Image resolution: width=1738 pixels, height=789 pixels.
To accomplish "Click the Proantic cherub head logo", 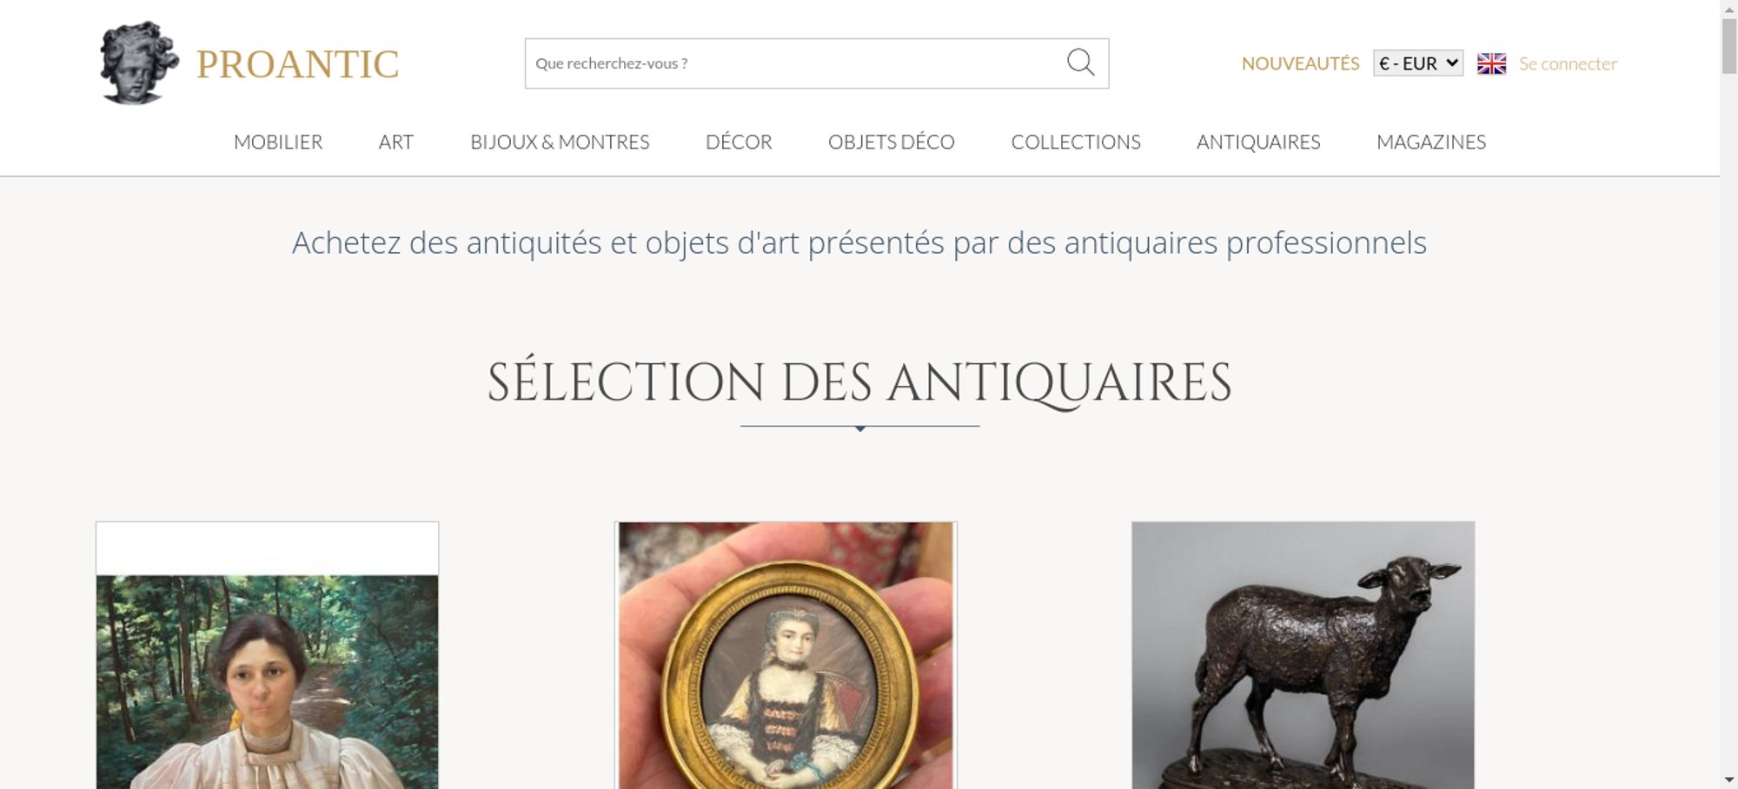I will 139,63.
